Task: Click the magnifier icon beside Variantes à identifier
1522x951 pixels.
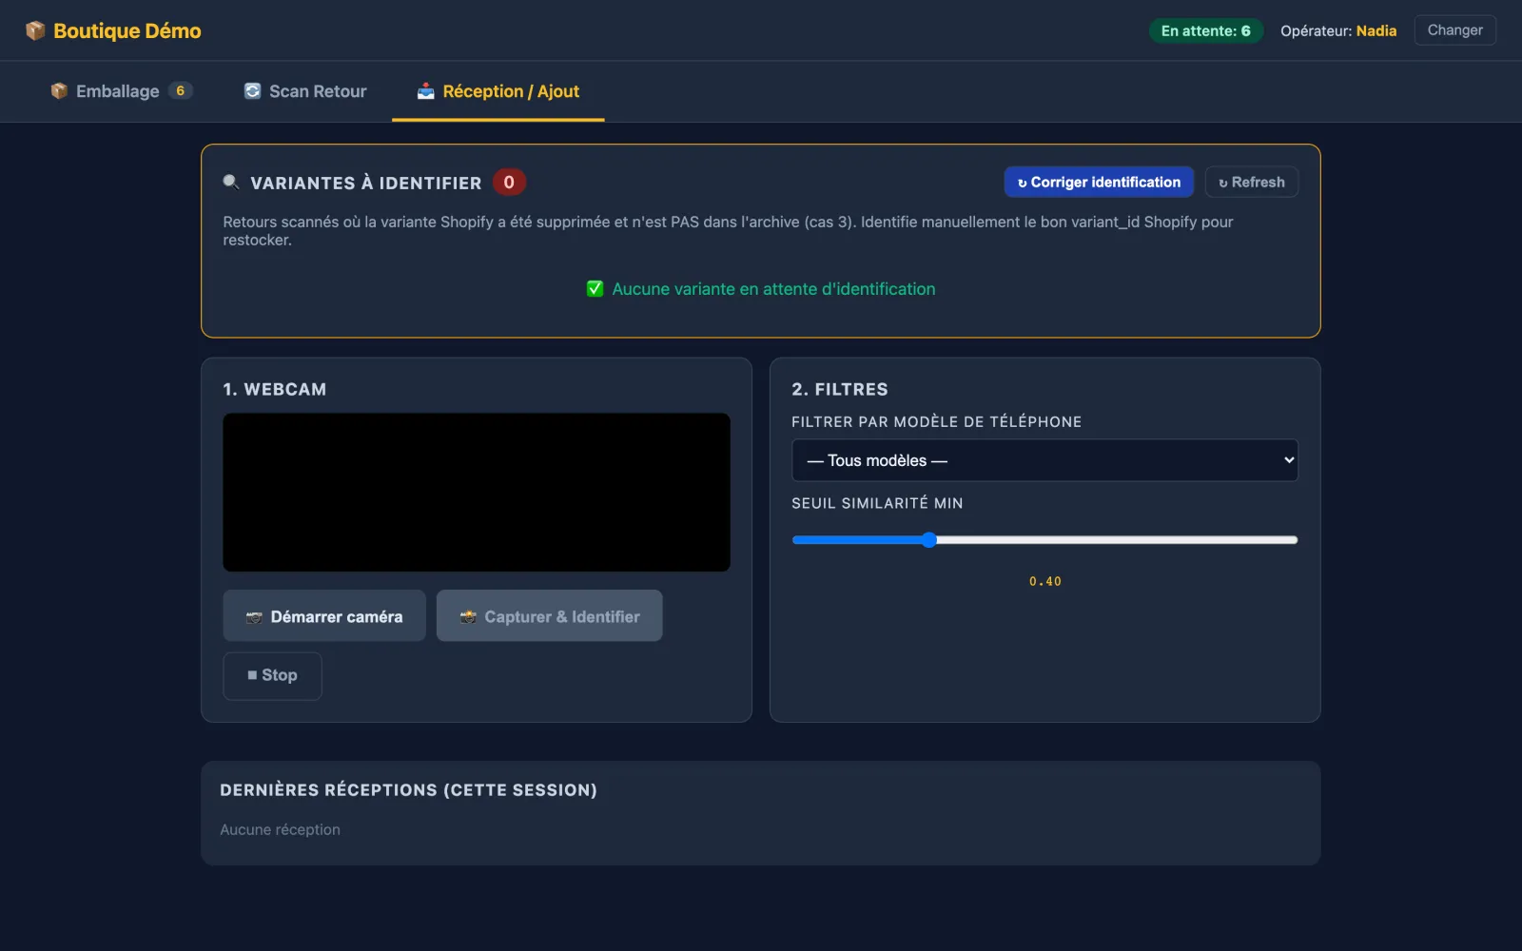Action: tap(231, 182)
